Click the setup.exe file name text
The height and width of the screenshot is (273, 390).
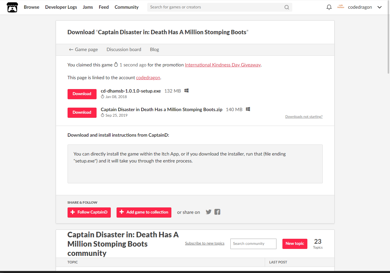click(x=131, y=91)
